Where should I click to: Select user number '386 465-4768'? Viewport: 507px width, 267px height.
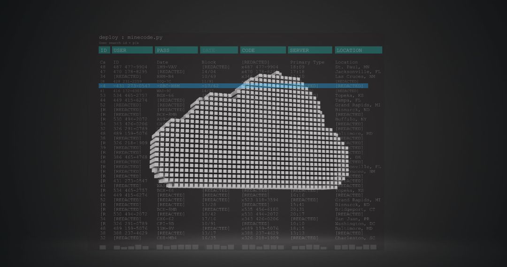click(130, 157)
